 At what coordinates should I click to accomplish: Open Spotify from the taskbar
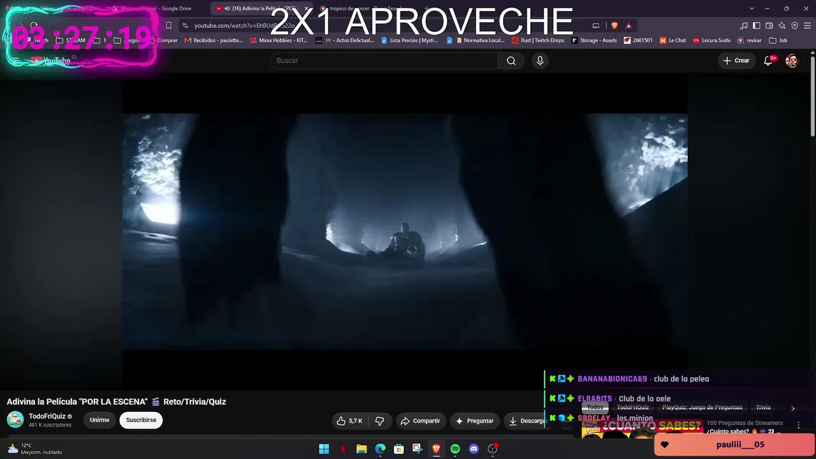(x=455, y=449)
